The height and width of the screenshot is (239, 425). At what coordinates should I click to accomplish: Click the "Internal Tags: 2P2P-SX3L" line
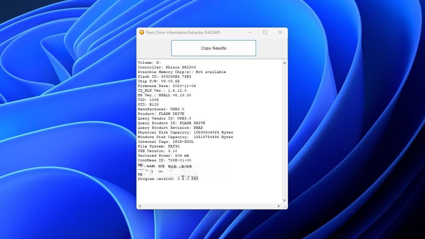(166, 141)
